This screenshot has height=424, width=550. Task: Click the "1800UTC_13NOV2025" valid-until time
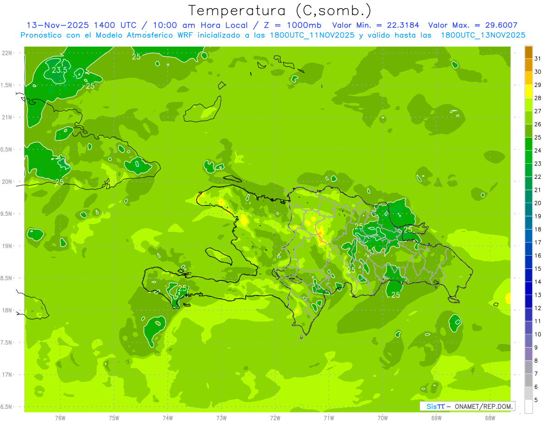[483, 35]
